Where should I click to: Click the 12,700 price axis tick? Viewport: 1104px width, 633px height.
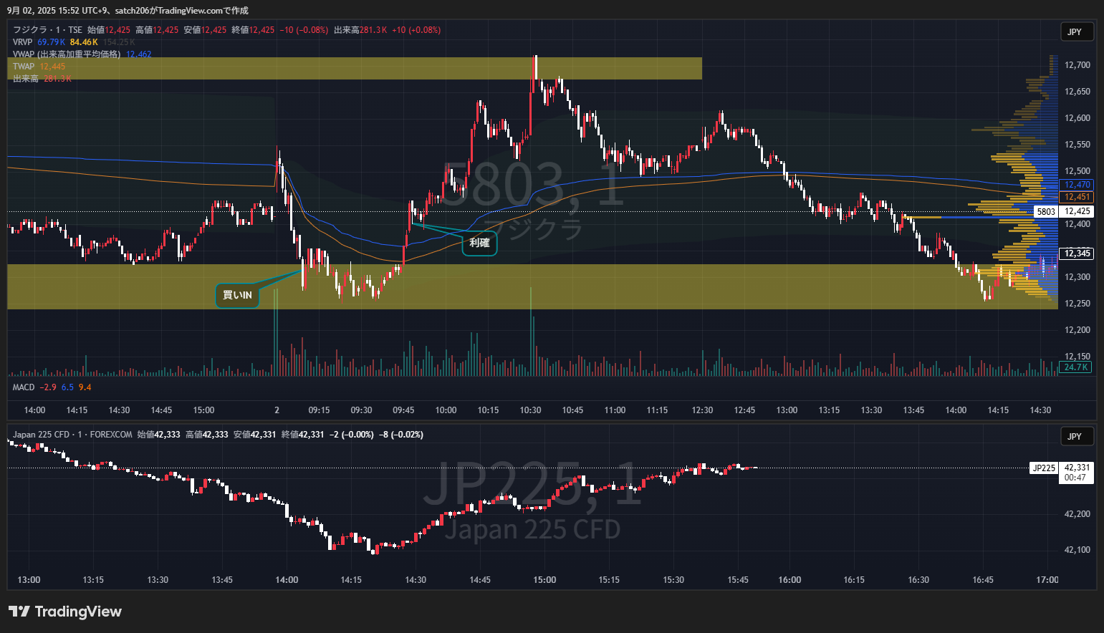(x=1077, y=65)
